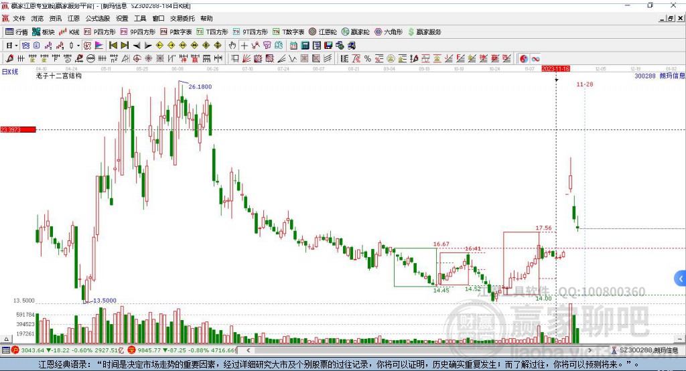
Task: Toggle the yin-yang taiji icon
Action: pos(524,59)
